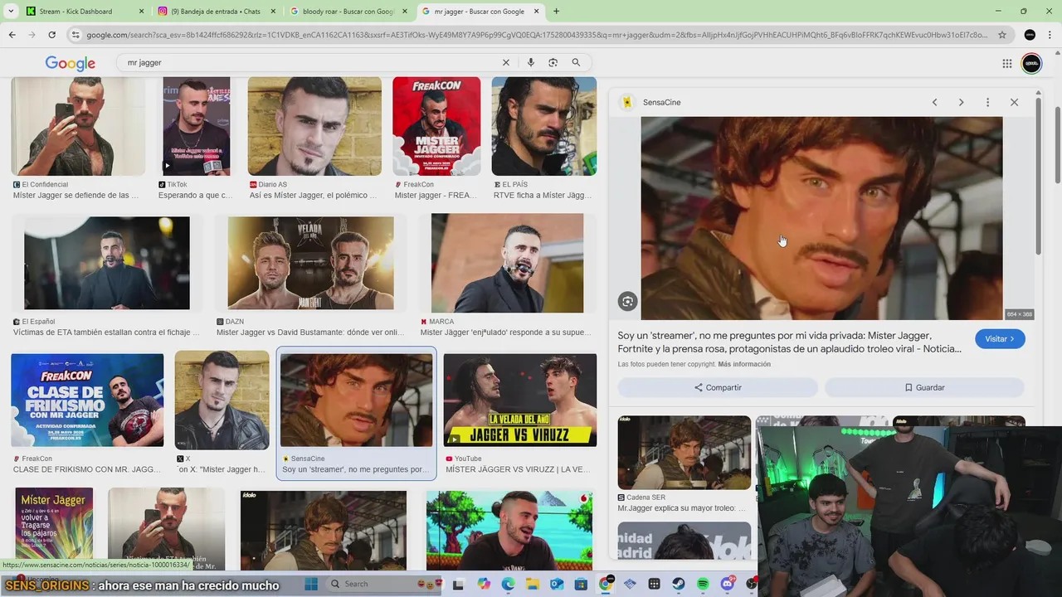This screenshot has height=597, width=1062.
Task: Open Task View from the taskbar
Action: pyautogui.click(x=458, y=585)
